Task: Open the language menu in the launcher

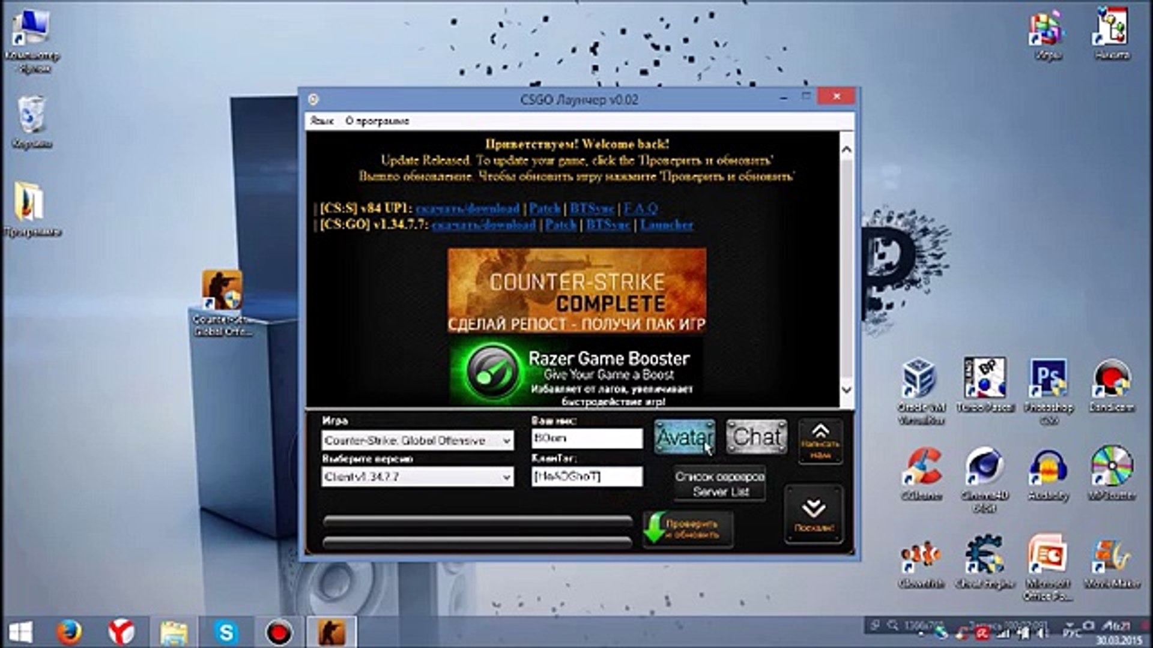Action: [x=322, y=121]
